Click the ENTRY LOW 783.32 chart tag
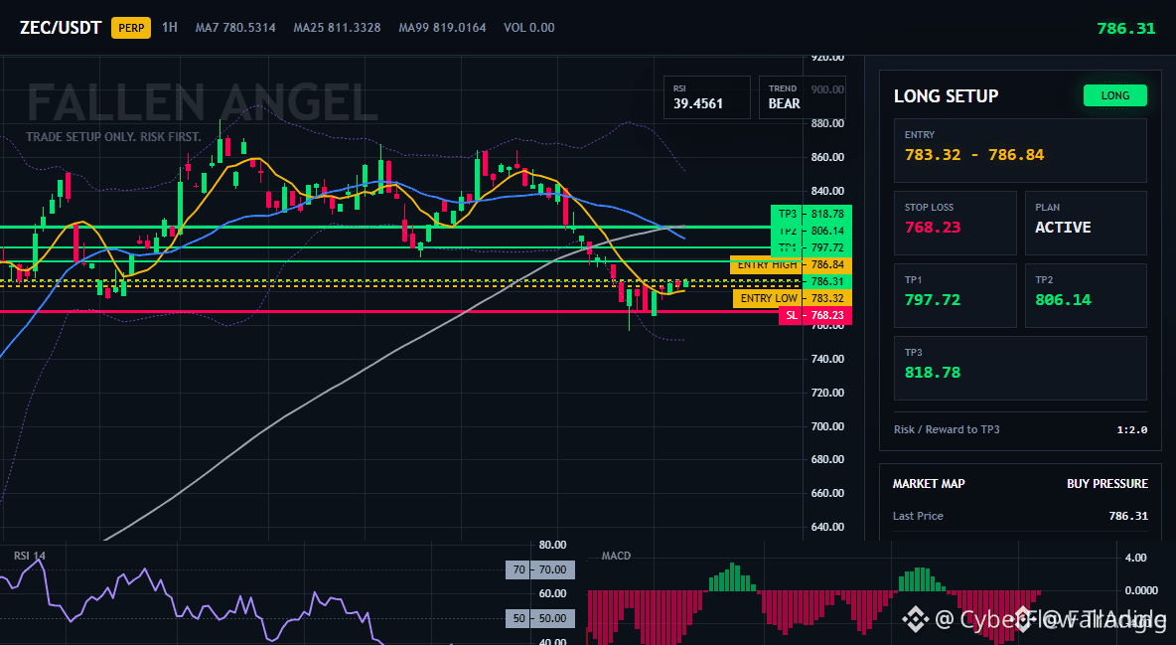This screenshot has height=645, width=1176. coord(793,299)
